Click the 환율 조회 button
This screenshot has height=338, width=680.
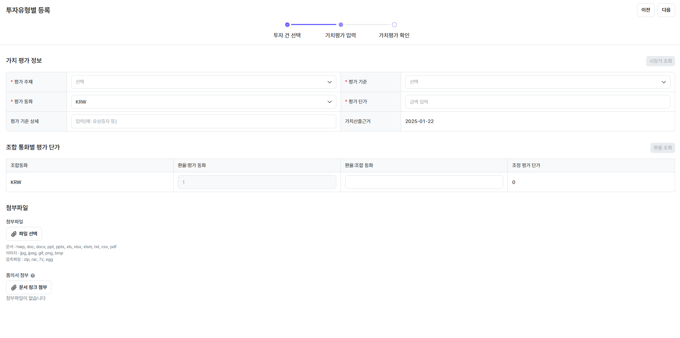tap(663, 148)
